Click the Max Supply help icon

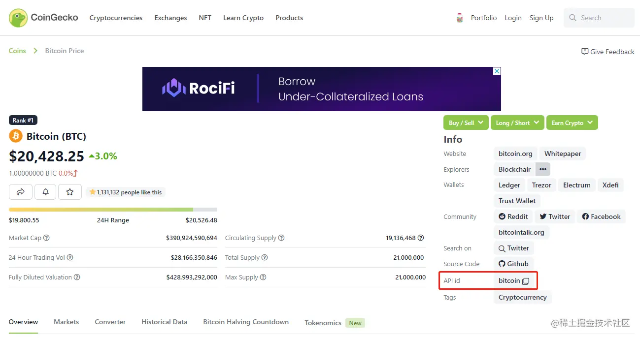click(263, 277)
